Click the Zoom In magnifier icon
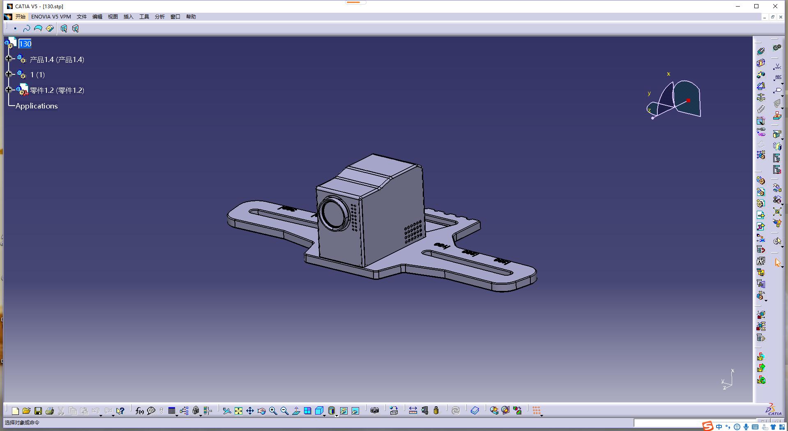The height and width of the screenshot is (431, 788). pyautogui.click(x=273, y=411)
